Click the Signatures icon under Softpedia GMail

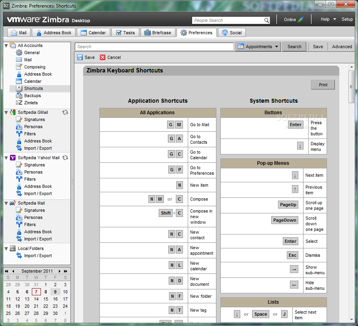[x=19, y=119]
